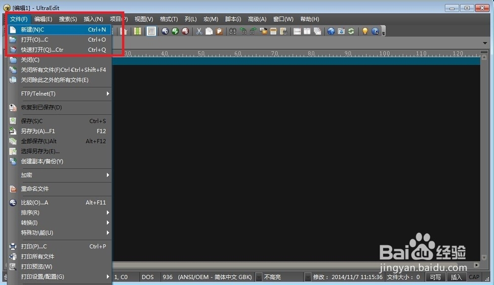Choose 打印(P) menu entry
Image resolution: width=494 pixels, height=285 pixels.
(x=59, y=247)
